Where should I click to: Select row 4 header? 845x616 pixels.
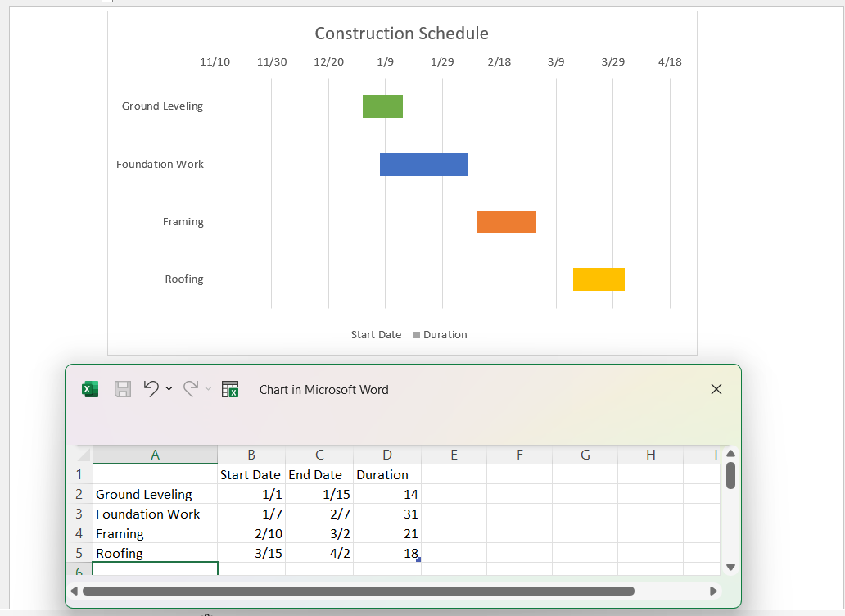click(79, 533)
